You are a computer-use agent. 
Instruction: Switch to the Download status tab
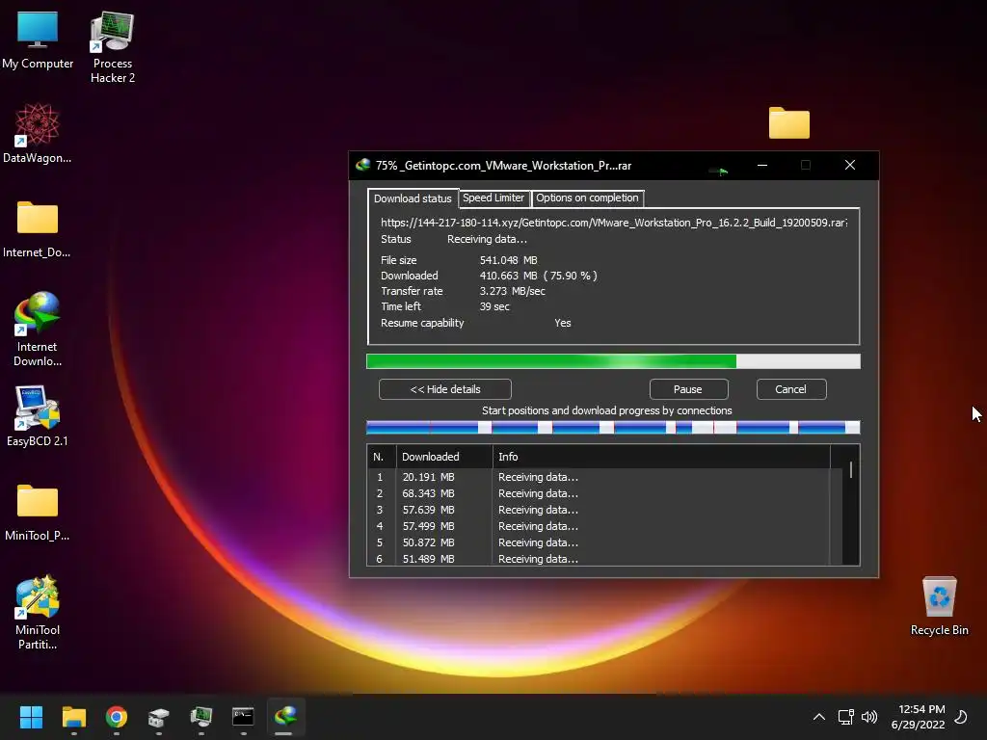[413, 198]
